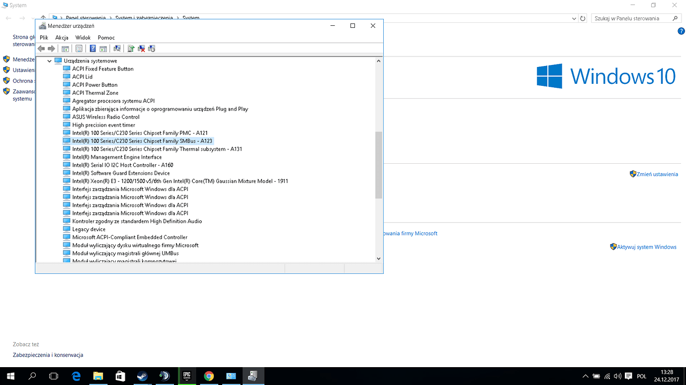Select the Update driver toolbar icon

(x=130, y=48)
